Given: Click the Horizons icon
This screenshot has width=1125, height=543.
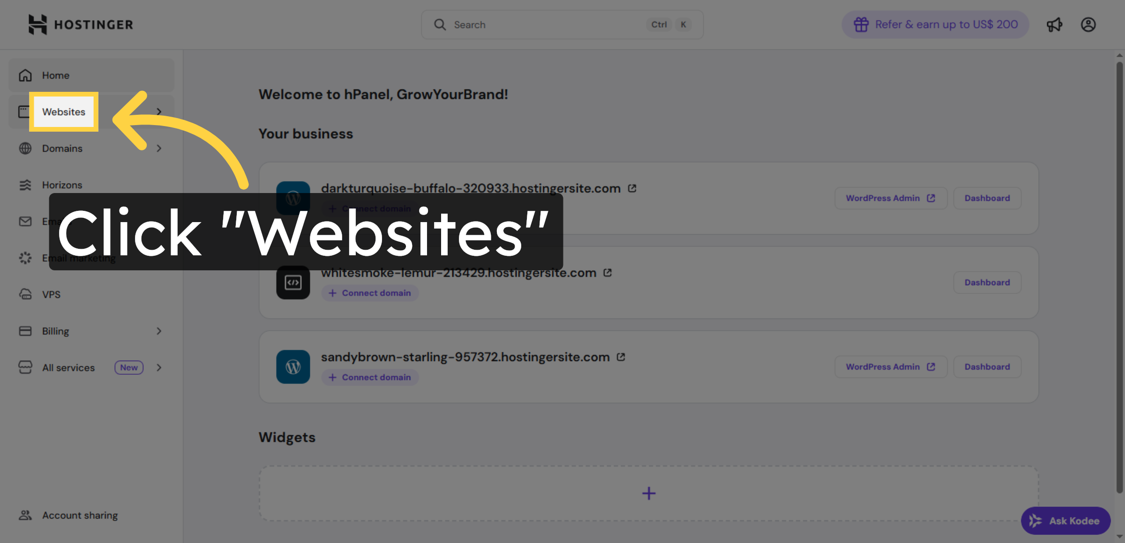Looking at the screenshot, I should [x=25, y=185].
